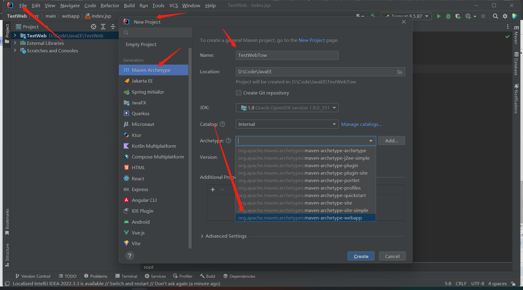Click the Build hammer icon in toolbar
This screenshot has height=290, width=523.
pos(373,15)
